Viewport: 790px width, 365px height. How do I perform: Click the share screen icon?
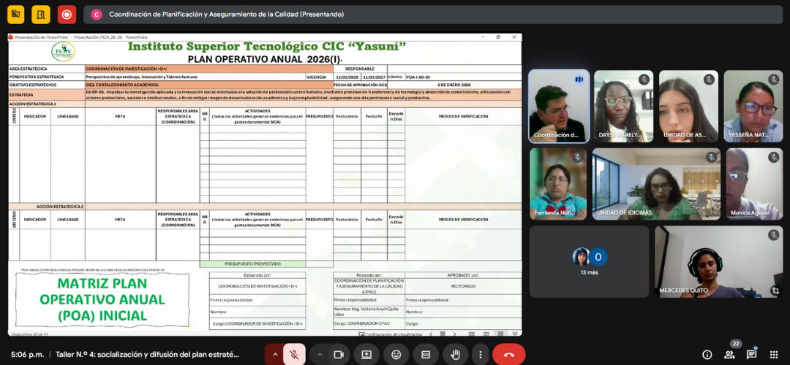coord(366,354)
